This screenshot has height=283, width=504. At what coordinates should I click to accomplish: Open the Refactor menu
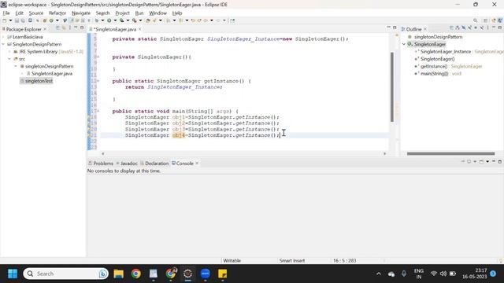(x=57, y=13)
